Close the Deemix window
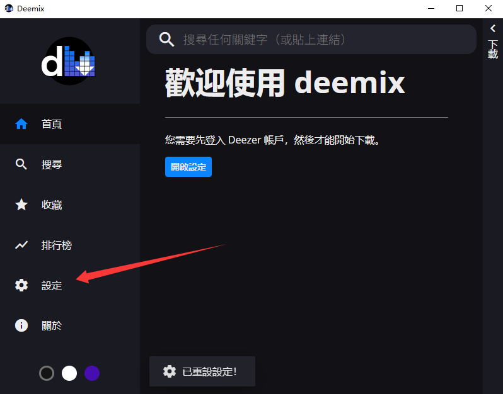 [x=489, y=8]
